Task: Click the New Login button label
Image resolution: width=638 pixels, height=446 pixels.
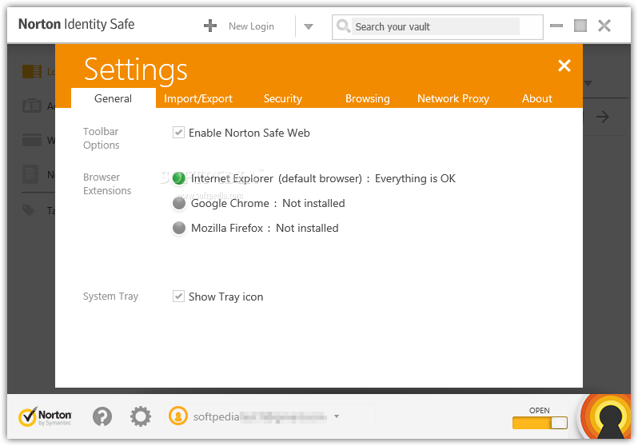Action: pyautogui.click(x=251, y=26)
